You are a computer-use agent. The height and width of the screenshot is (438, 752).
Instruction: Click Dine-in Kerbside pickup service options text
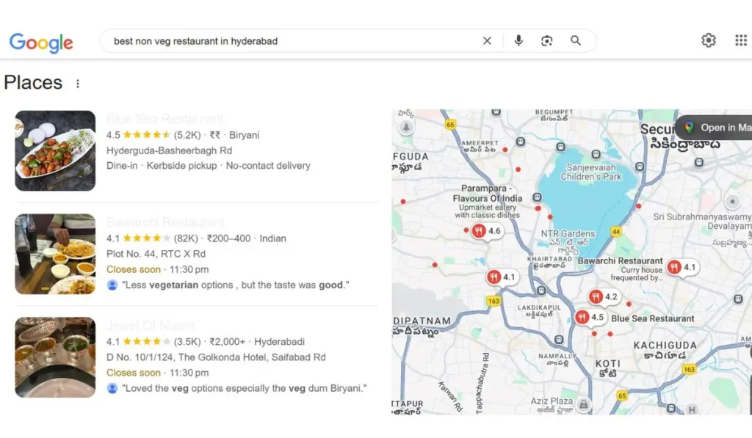tap(208, 166)
